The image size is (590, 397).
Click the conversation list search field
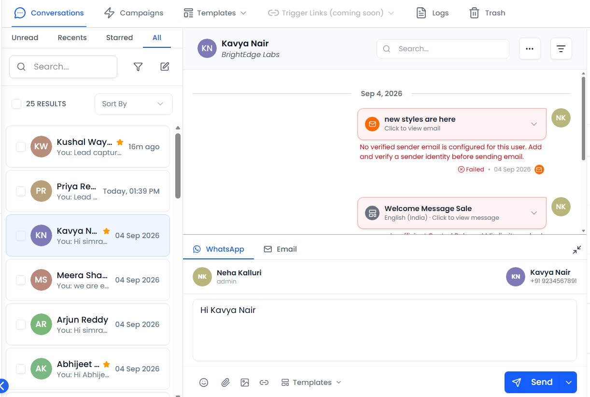(63, 67)
